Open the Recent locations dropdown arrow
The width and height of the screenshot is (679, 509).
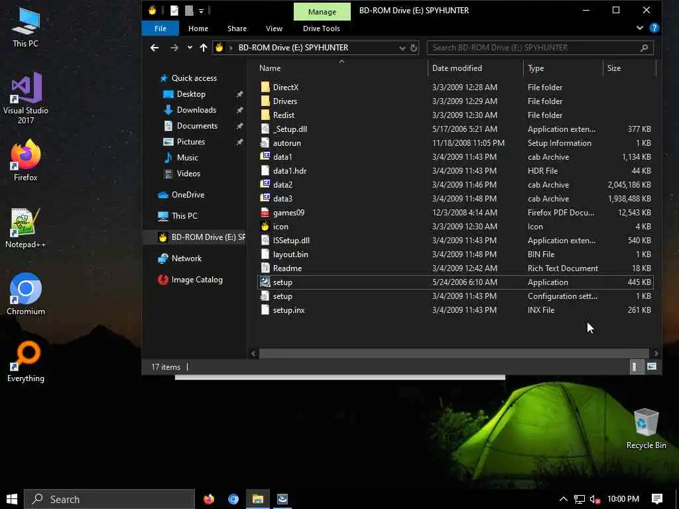(190, 48)
